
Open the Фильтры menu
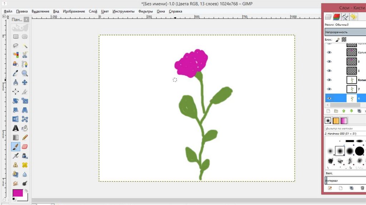tap(145, 11)
